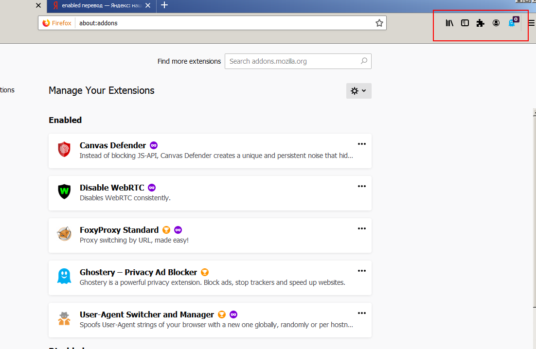The height and width of the screenshot is (349, 536).
Task: Click Canvas Defender's description text
Action: click(x=216, y=156)
